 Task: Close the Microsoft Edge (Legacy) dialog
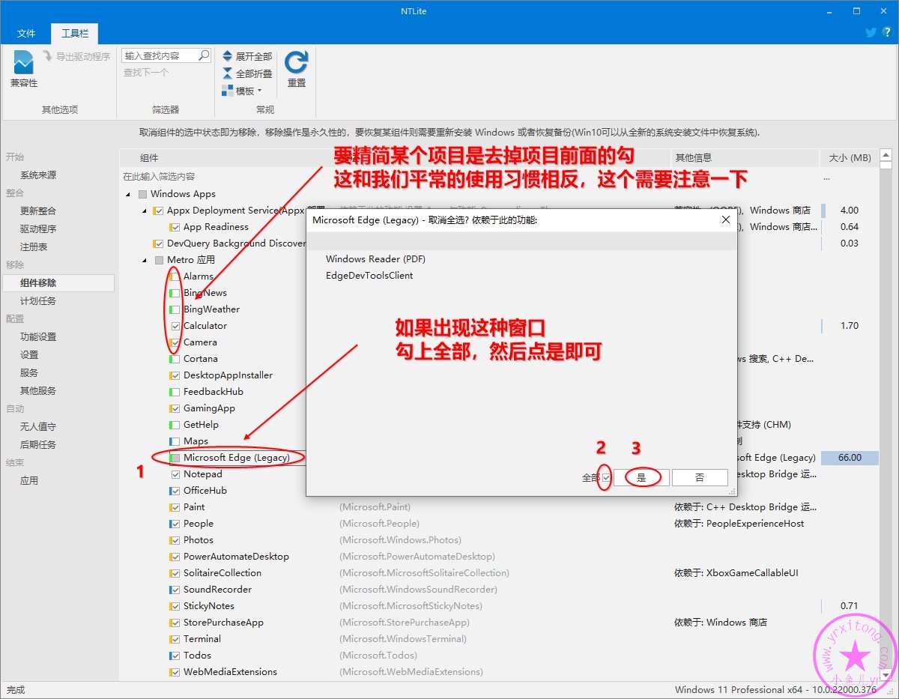[725, 220]
